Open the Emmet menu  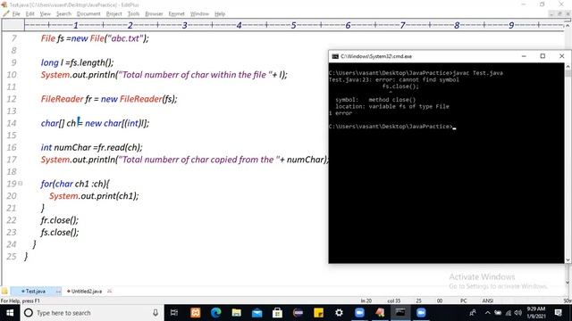(177, 14)
